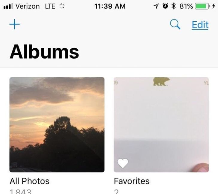
Task: Tap the green battery icon
Action: click(x=202, y=6)
